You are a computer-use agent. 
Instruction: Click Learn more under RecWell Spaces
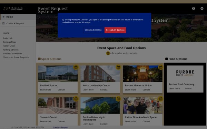click(46, 90)
